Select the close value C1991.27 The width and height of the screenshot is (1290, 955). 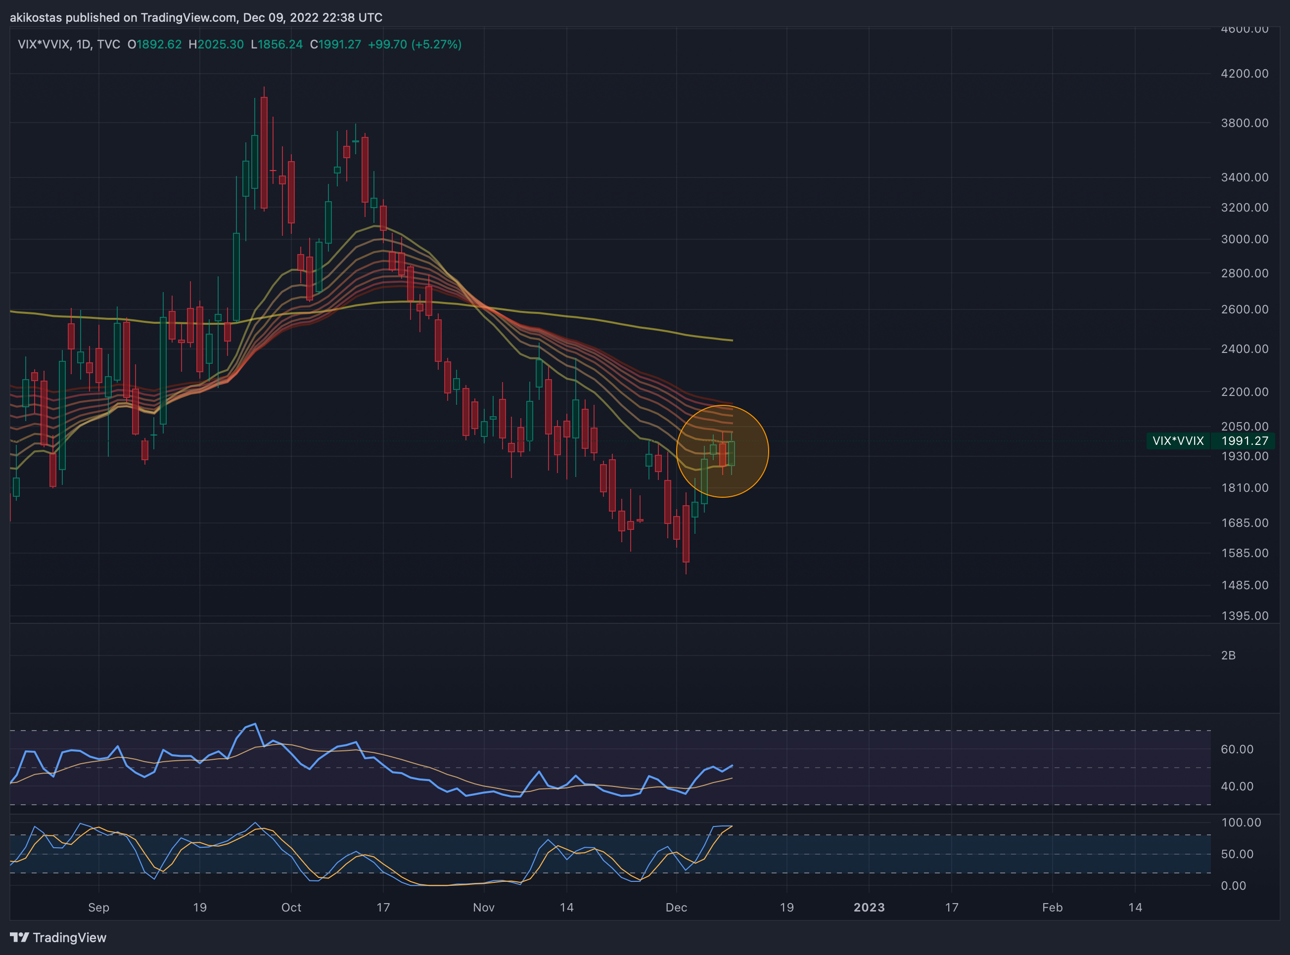coord(335,44)
